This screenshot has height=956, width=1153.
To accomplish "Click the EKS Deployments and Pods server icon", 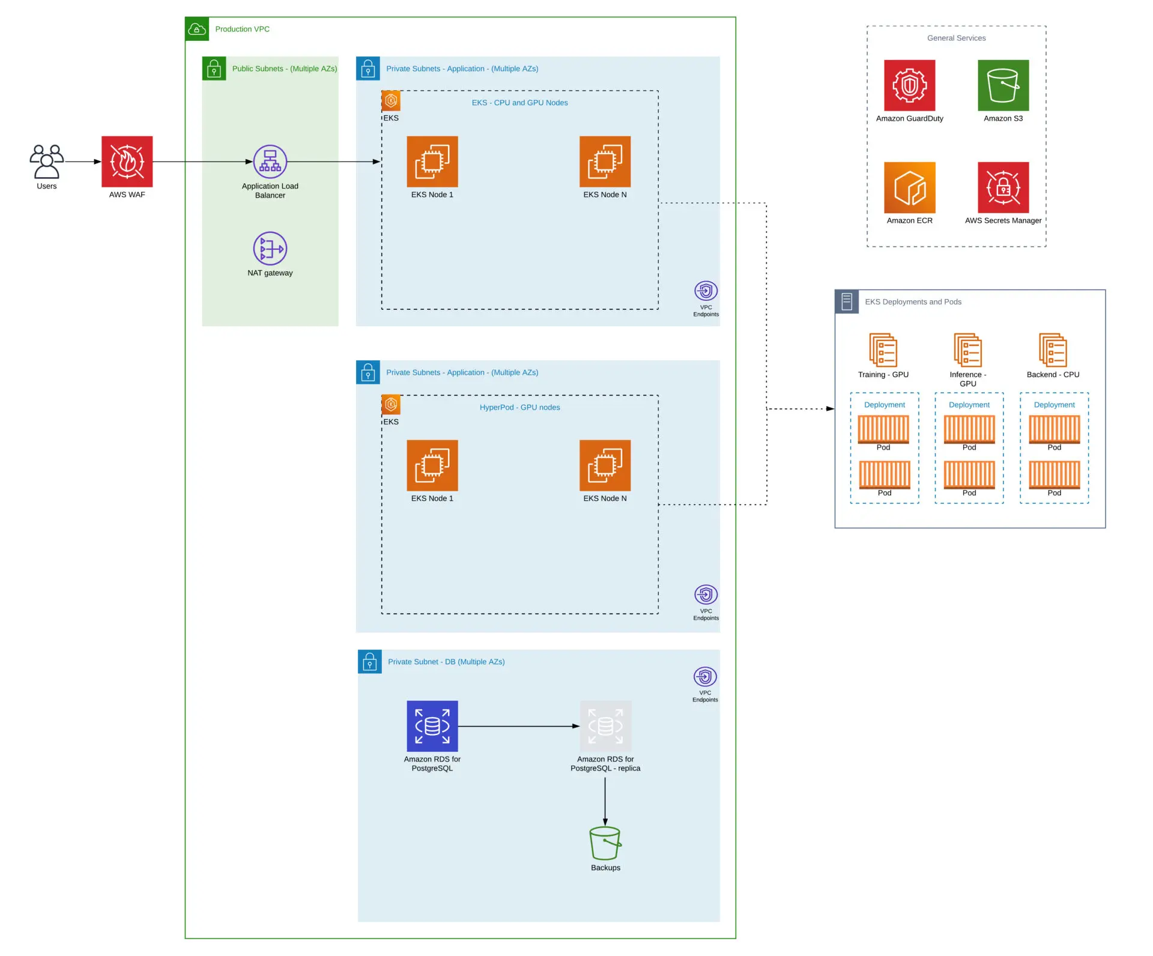I will tap(847, 301).
